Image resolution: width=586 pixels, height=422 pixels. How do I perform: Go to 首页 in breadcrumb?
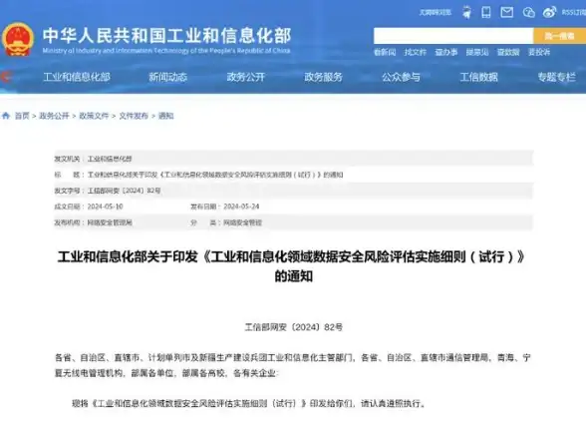tap(22, 116)
